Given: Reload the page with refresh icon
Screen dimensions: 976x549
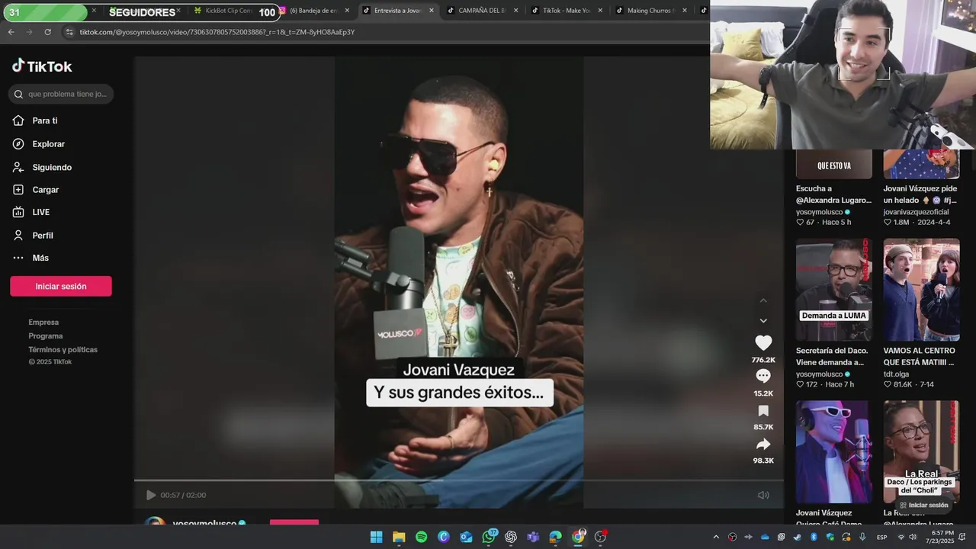Looking at the screenshot, I should tap(47, 32).
